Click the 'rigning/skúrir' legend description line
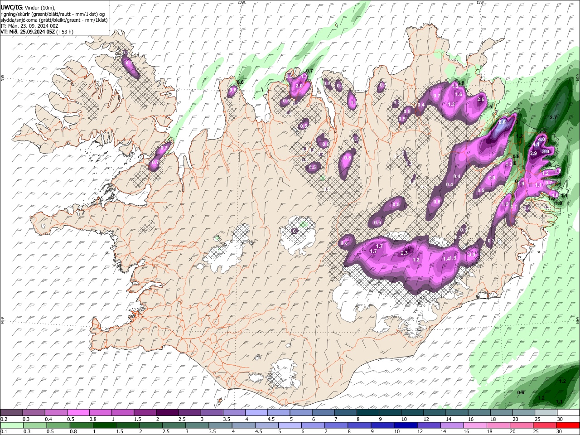Screen dimensions: 580x435 [53, 14]
